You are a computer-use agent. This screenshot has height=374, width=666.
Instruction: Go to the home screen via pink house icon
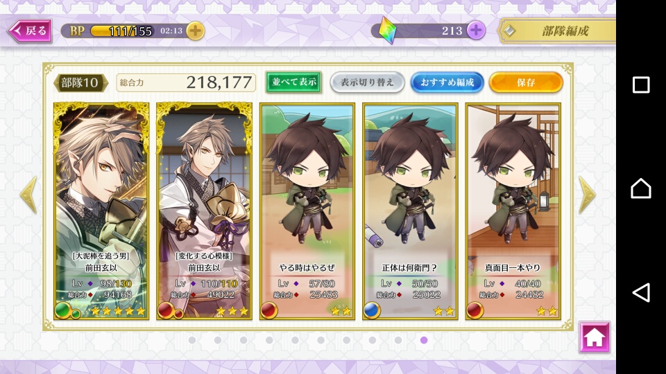click(595, 337)
